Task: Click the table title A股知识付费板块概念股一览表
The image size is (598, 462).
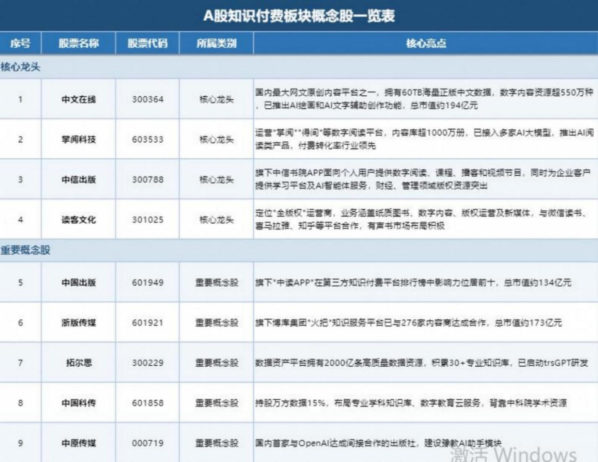Action: click(x=299, y=16)
